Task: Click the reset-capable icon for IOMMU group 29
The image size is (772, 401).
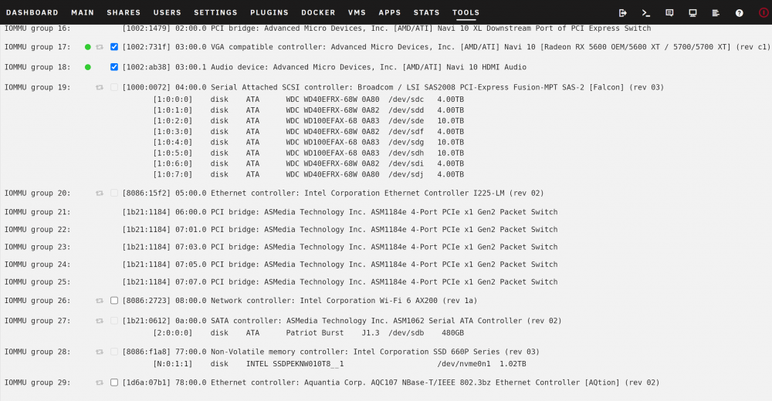Action: point(100,382)
